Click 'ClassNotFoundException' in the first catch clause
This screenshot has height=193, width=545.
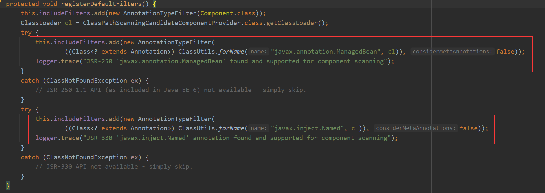pos(87,81)
